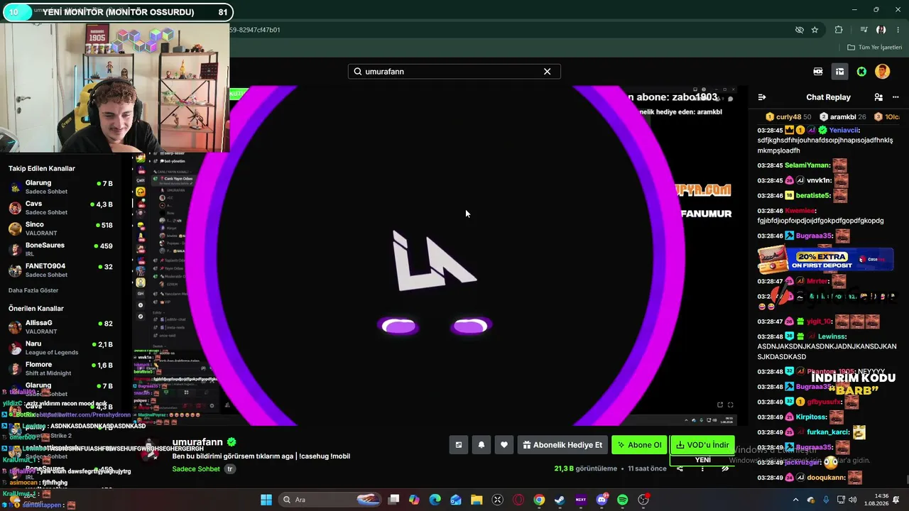Collapse the Chat Replay panel
This screenshot has height=511, width=909.
762,97
